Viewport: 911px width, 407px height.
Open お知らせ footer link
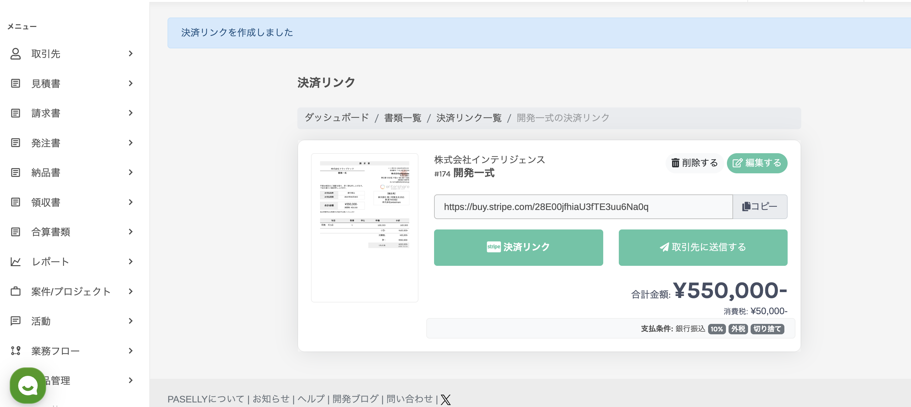[x=271, y=399]
